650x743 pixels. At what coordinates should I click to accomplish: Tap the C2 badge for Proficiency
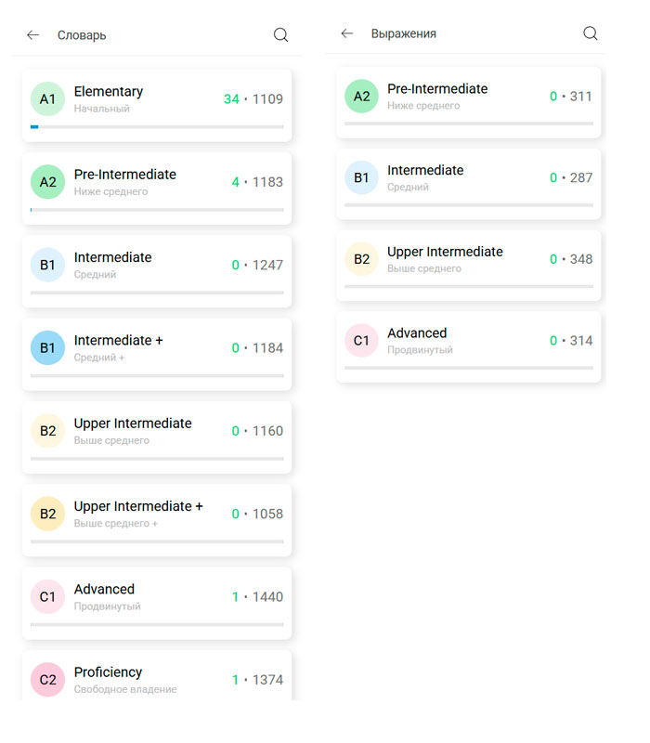pos(47,680)
